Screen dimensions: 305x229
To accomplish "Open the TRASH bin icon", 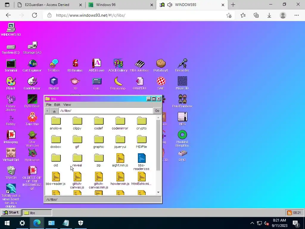I will coord(11,173).
